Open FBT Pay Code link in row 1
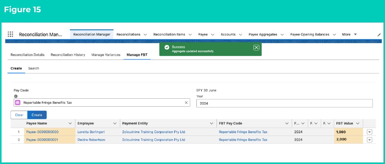385x164 pixels. [243, 132]
